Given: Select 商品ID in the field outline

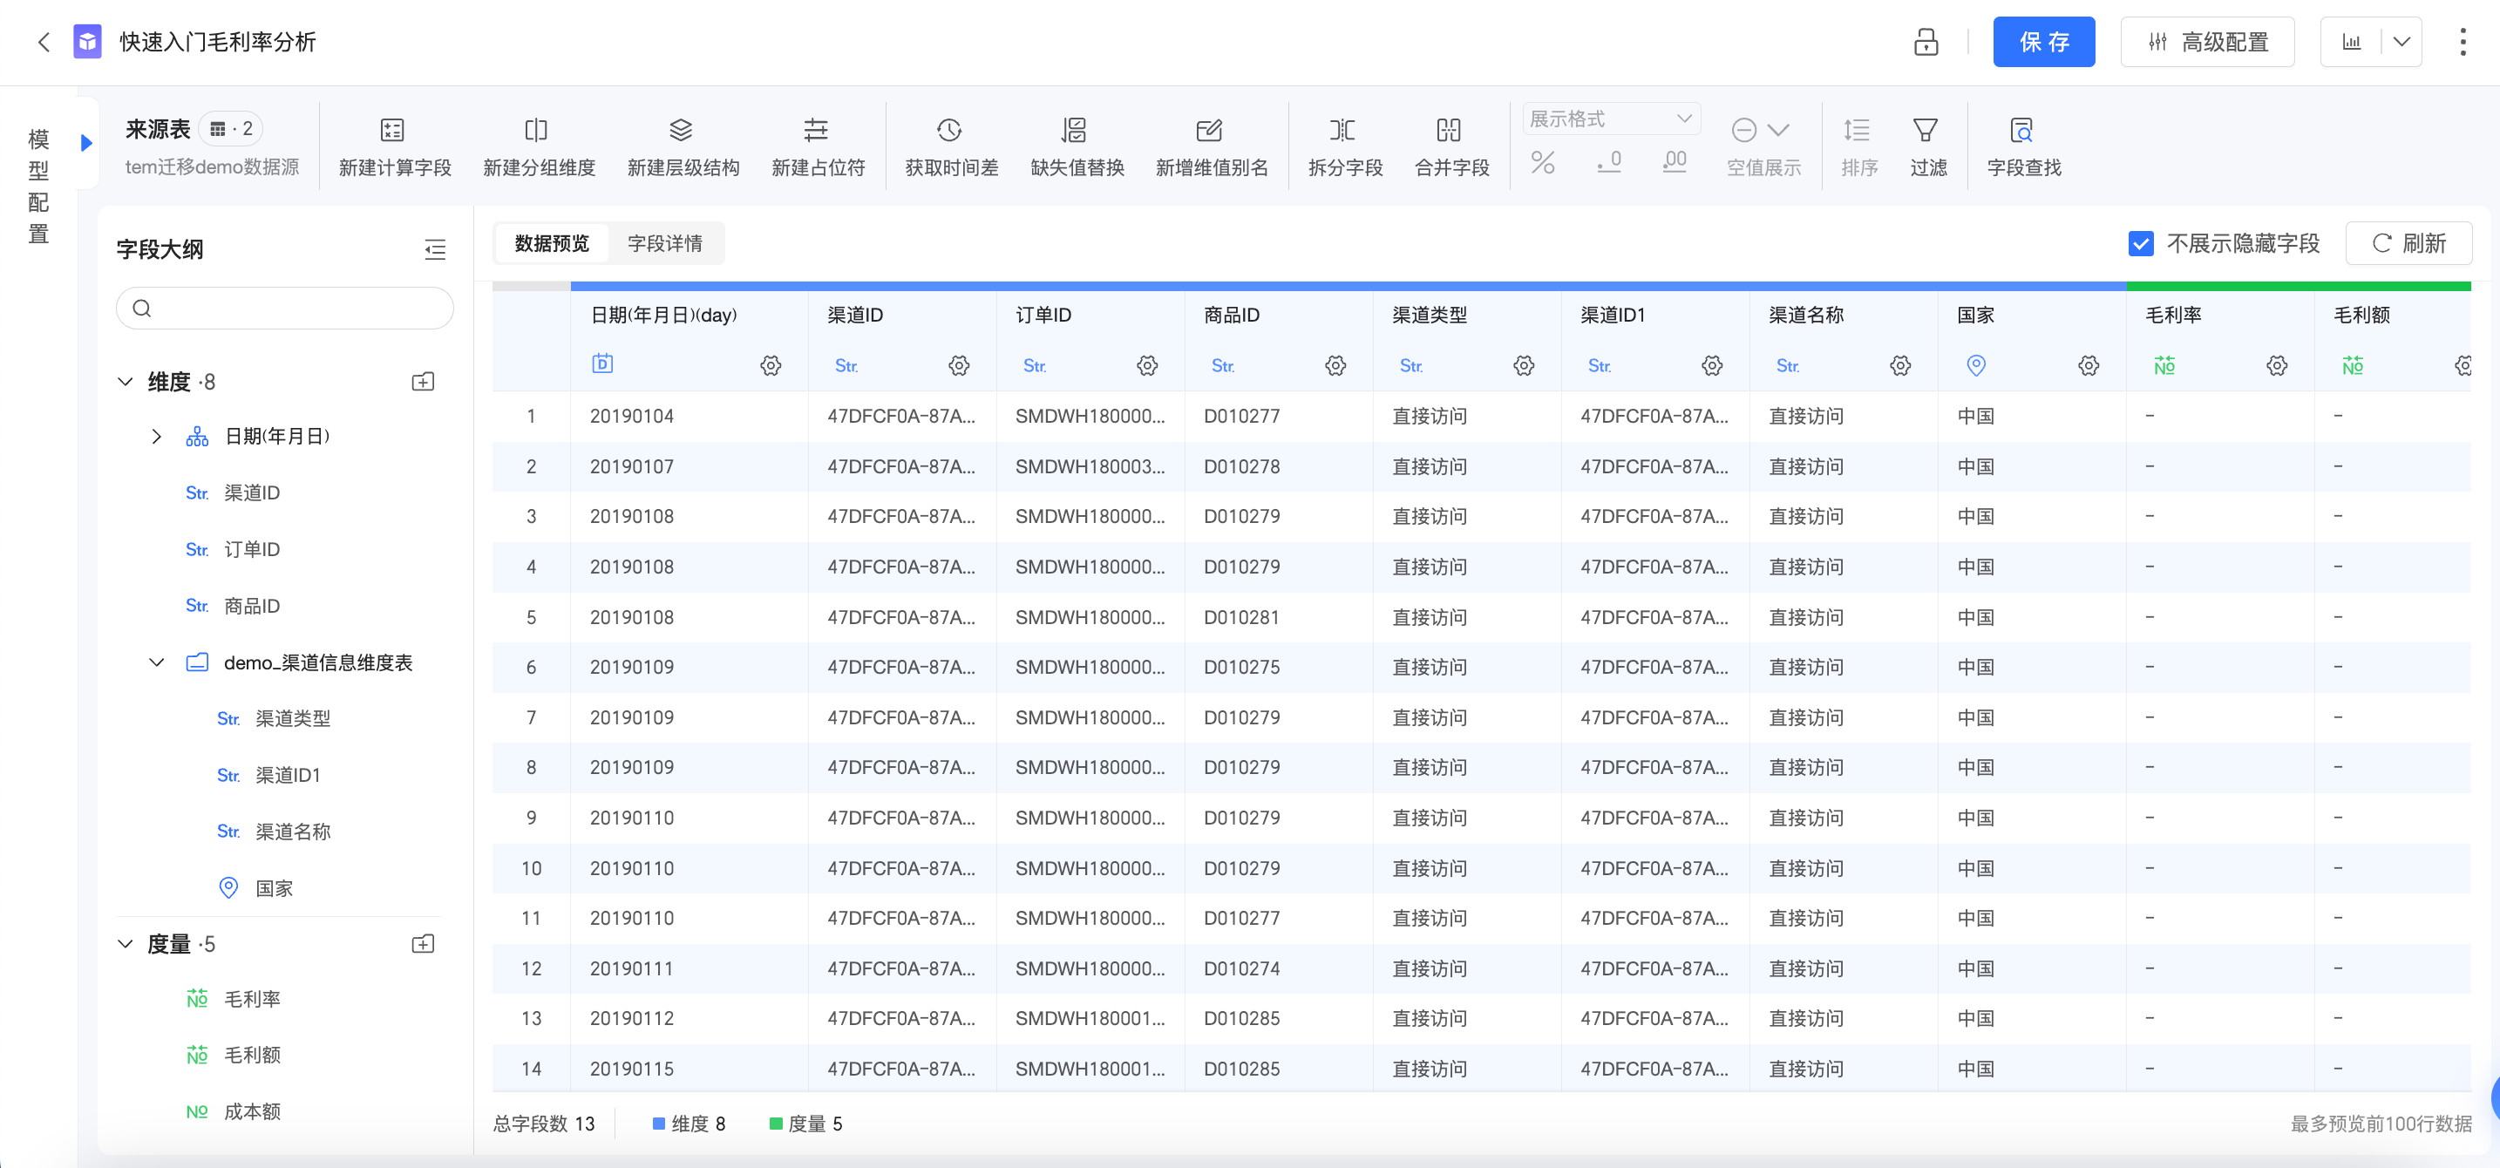Looking at the screenshot, I should point(252,607).
